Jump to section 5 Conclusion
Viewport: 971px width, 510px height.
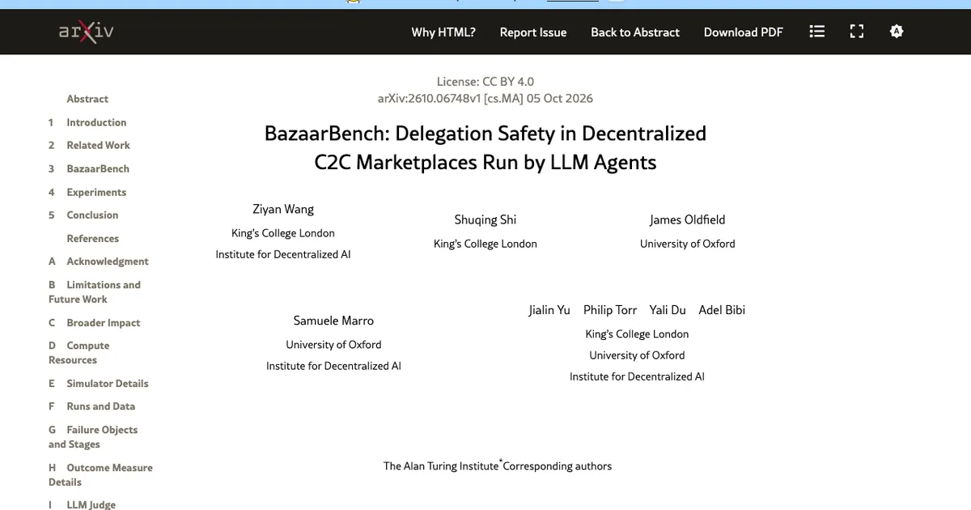click(x=83, y=215)
